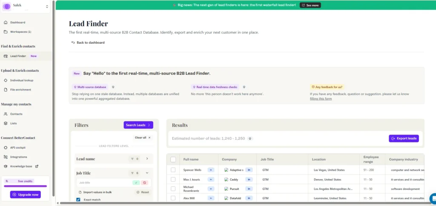Click the Lists stack icon
This screenshot has width=436, height=206.
[x=6, y=123]
